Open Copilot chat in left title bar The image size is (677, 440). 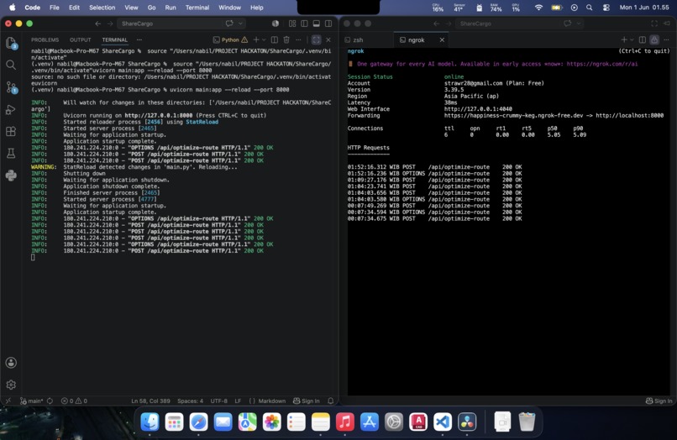pyautogui.click(x=229, y=24)
